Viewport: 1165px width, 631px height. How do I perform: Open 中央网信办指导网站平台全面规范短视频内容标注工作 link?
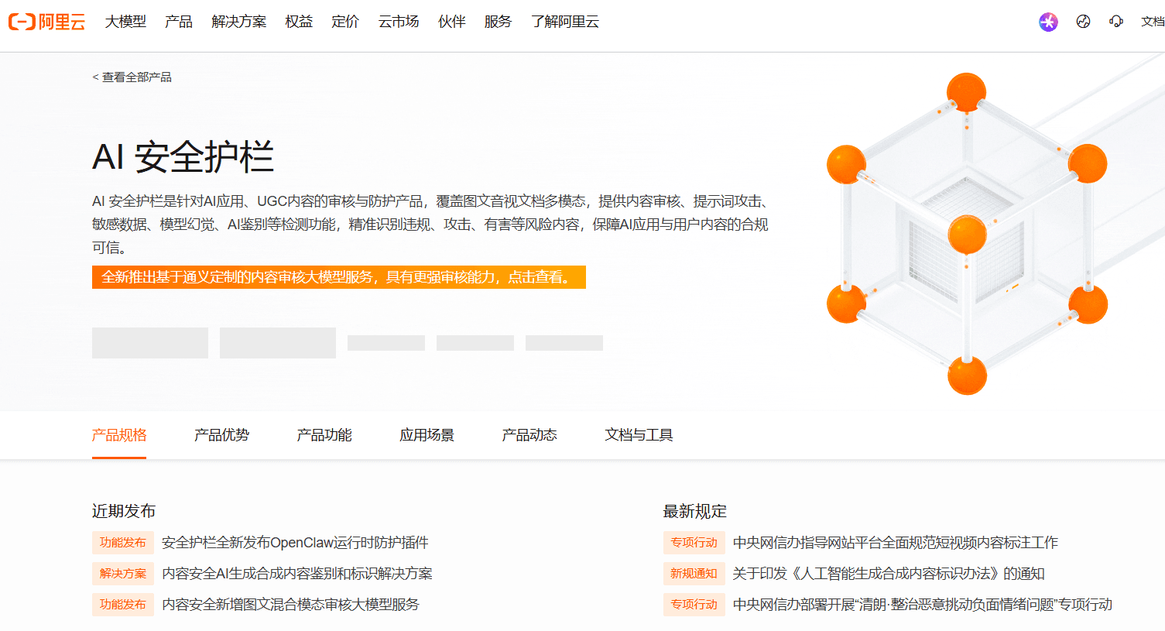[x=896, y=543]
